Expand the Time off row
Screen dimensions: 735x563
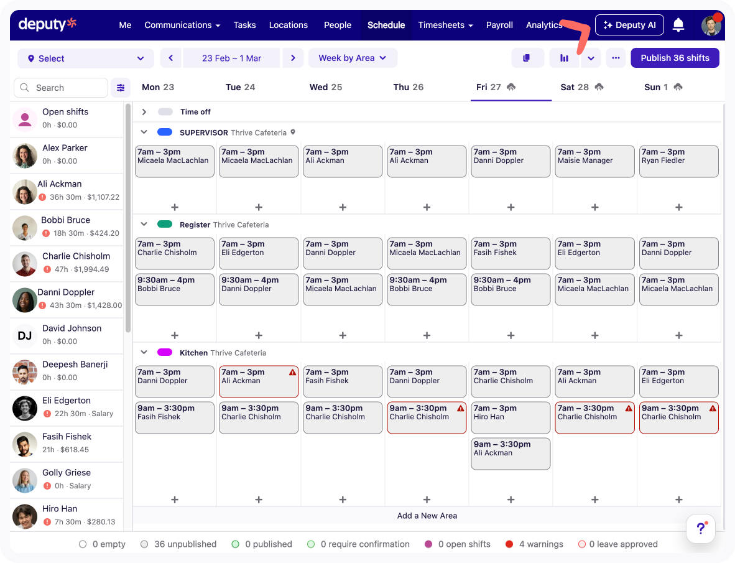[144, 112]
